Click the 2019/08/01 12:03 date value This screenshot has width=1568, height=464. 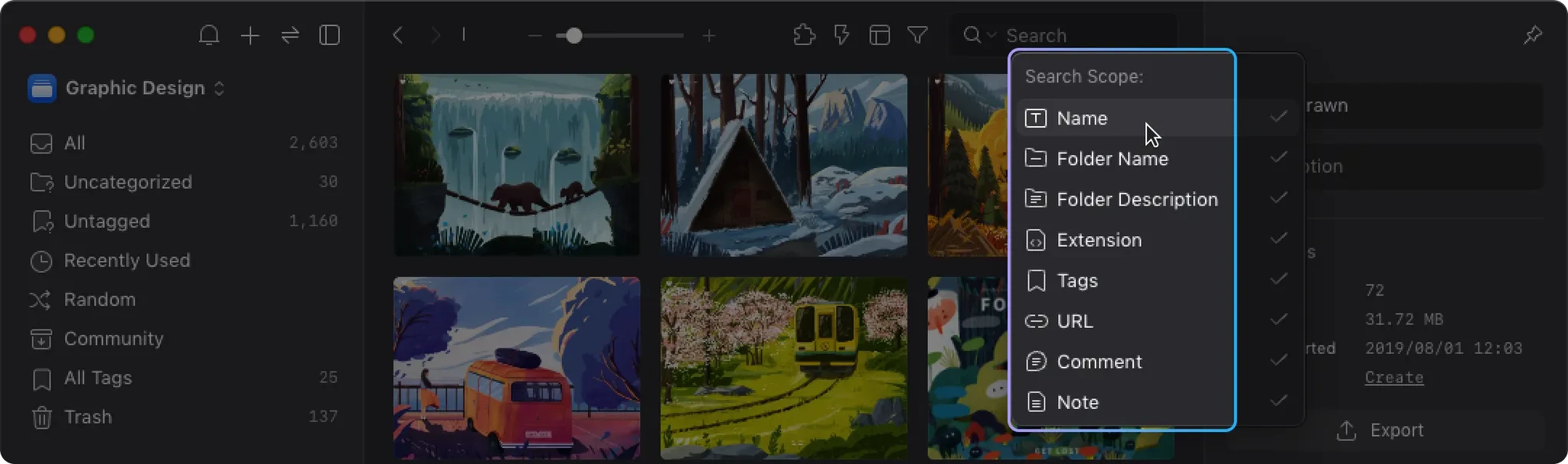[x=1444, y=349]
